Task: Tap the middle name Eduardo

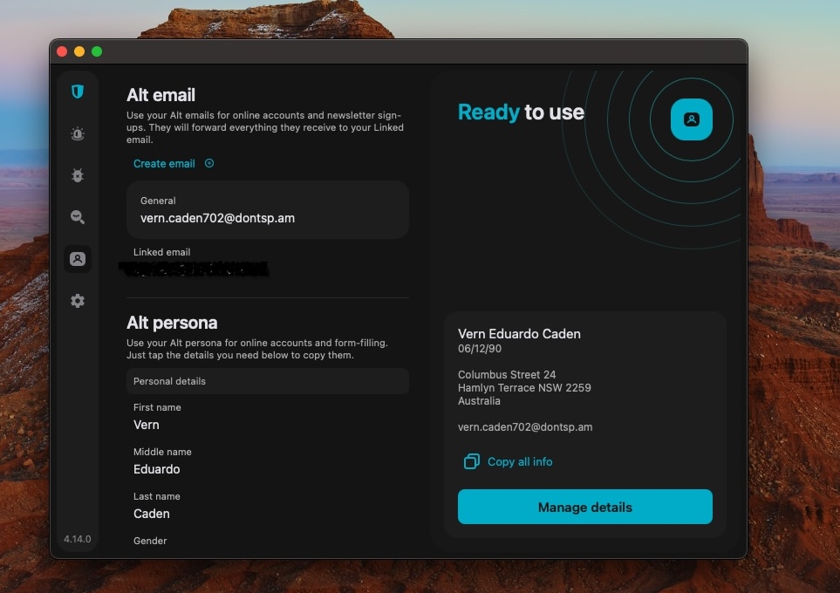Action: click(157, 469)
